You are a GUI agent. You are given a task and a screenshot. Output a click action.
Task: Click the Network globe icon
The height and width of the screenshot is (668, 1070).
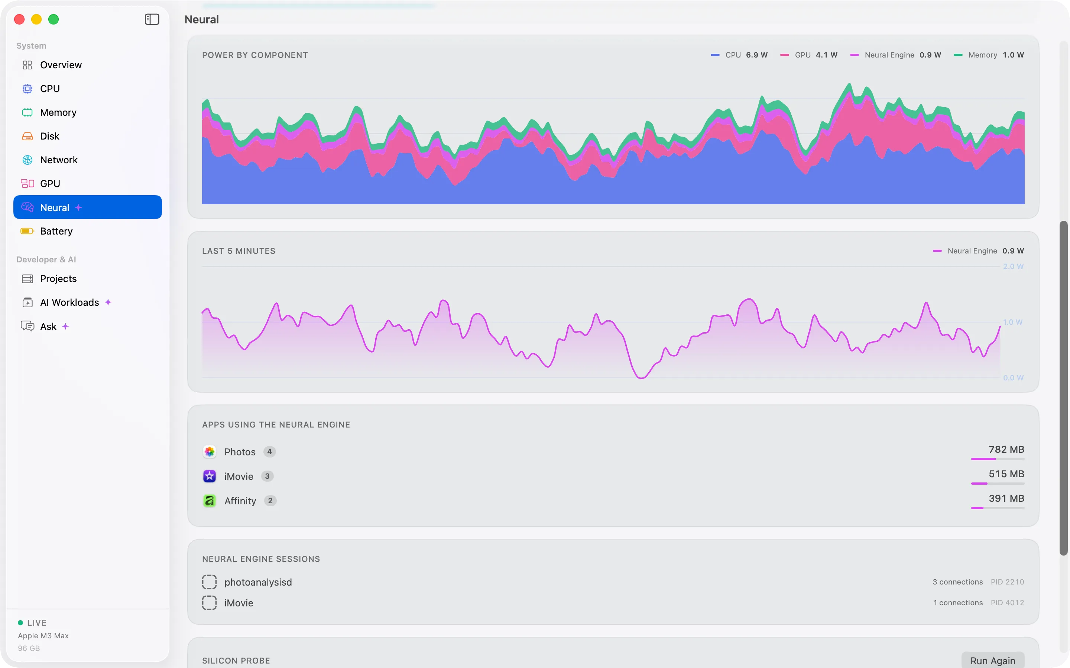[x=27, y=160]
